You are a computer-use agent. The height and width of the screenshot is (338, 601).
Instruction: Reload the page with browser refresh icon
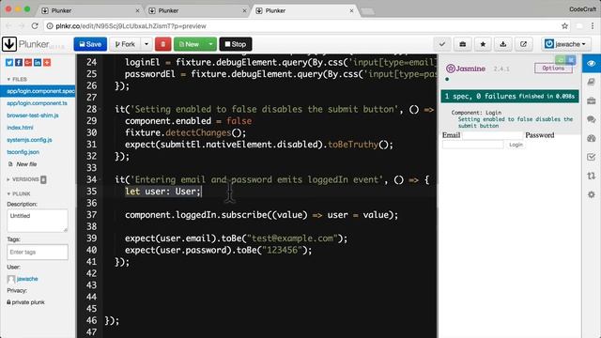(35, 26)
